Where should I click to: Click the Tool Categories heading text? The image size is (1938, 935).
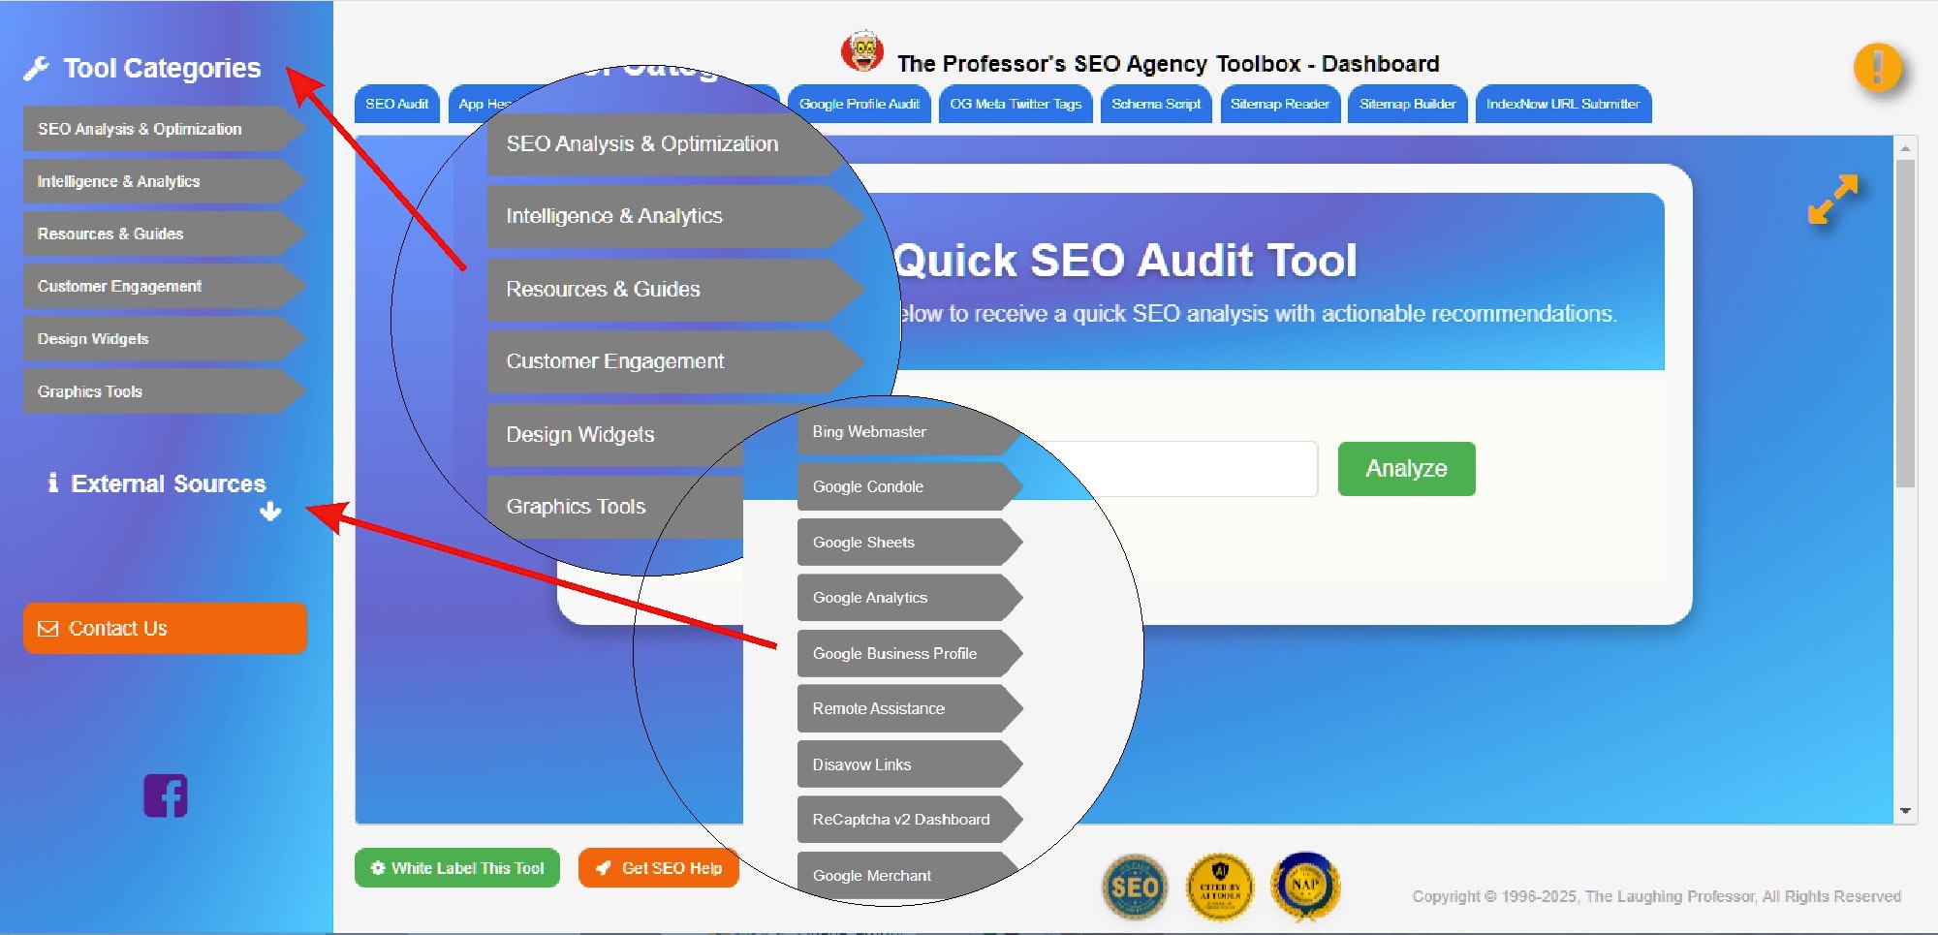162,68
